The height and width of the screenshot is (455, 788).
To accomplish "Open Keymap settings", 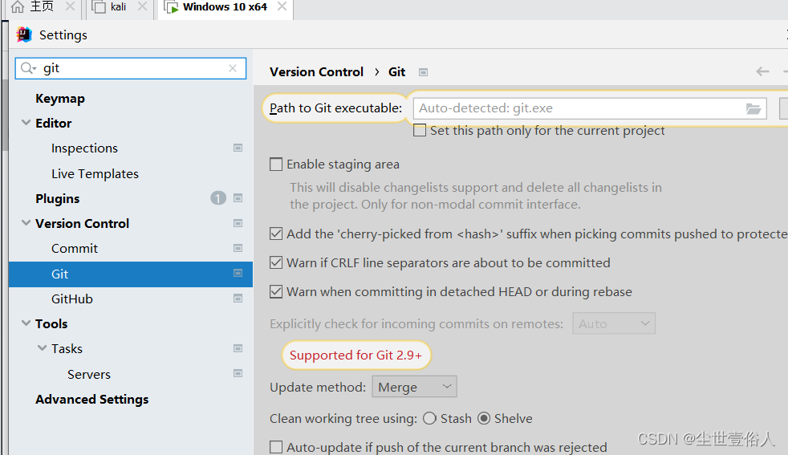I will [x=60, y=99].
